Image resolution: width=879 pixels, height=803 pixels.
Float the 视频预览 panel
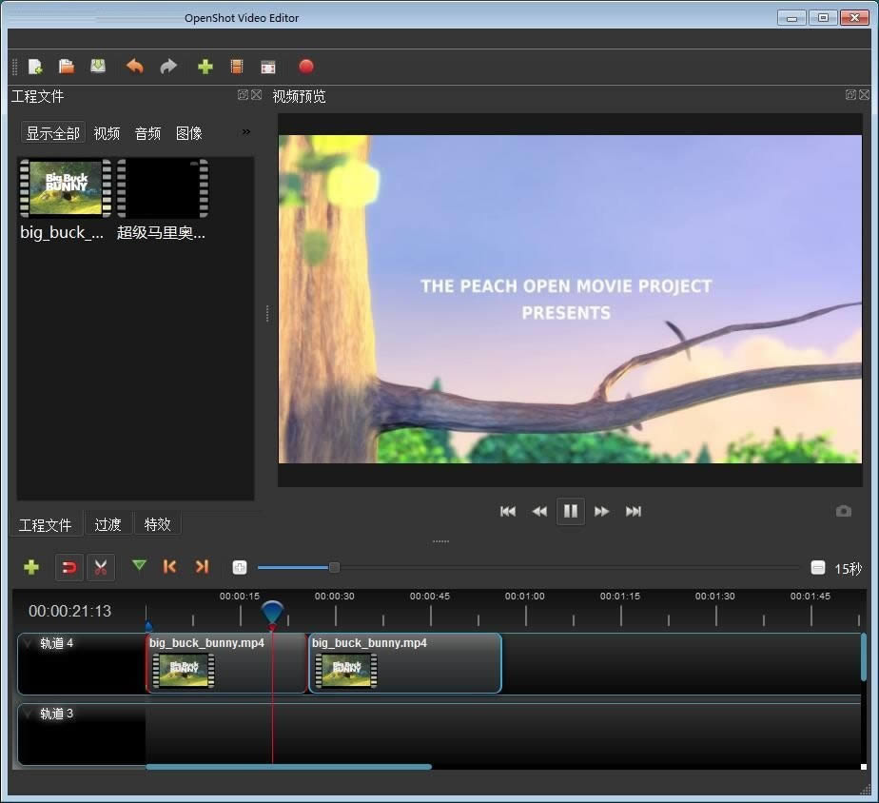850,95
